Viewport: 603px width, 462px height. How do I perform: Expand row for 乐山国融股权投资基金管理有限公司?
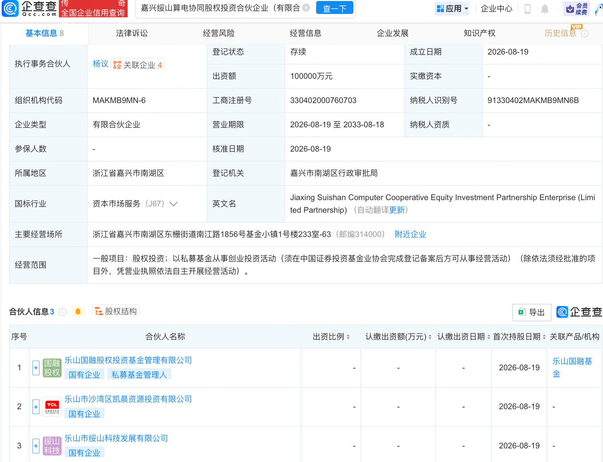[36, 368]
